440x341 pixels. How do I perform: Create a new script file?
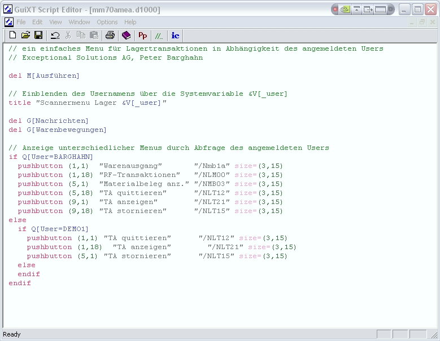click(12, 36)
